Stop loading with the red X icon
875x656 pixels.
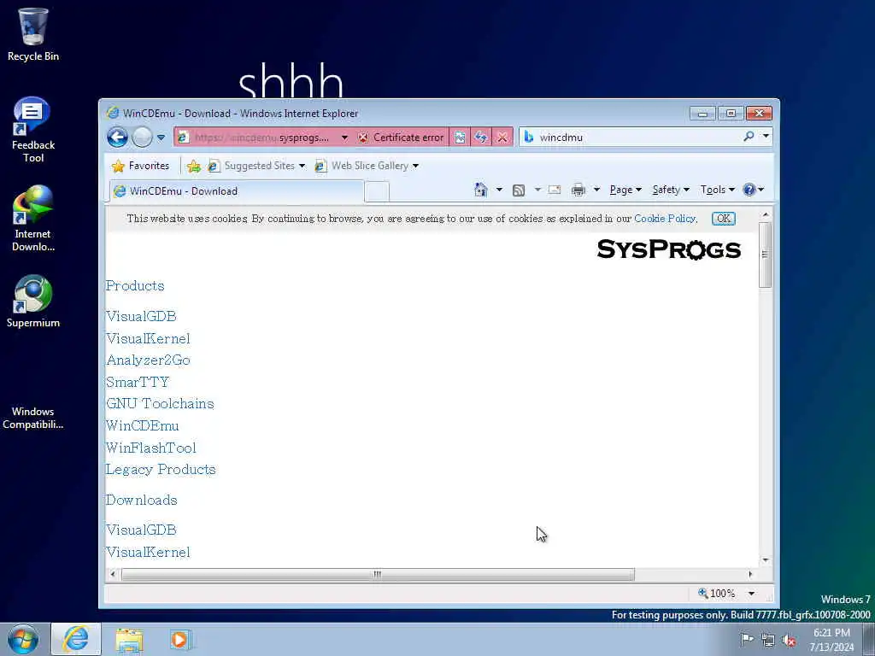pos(502,138)
